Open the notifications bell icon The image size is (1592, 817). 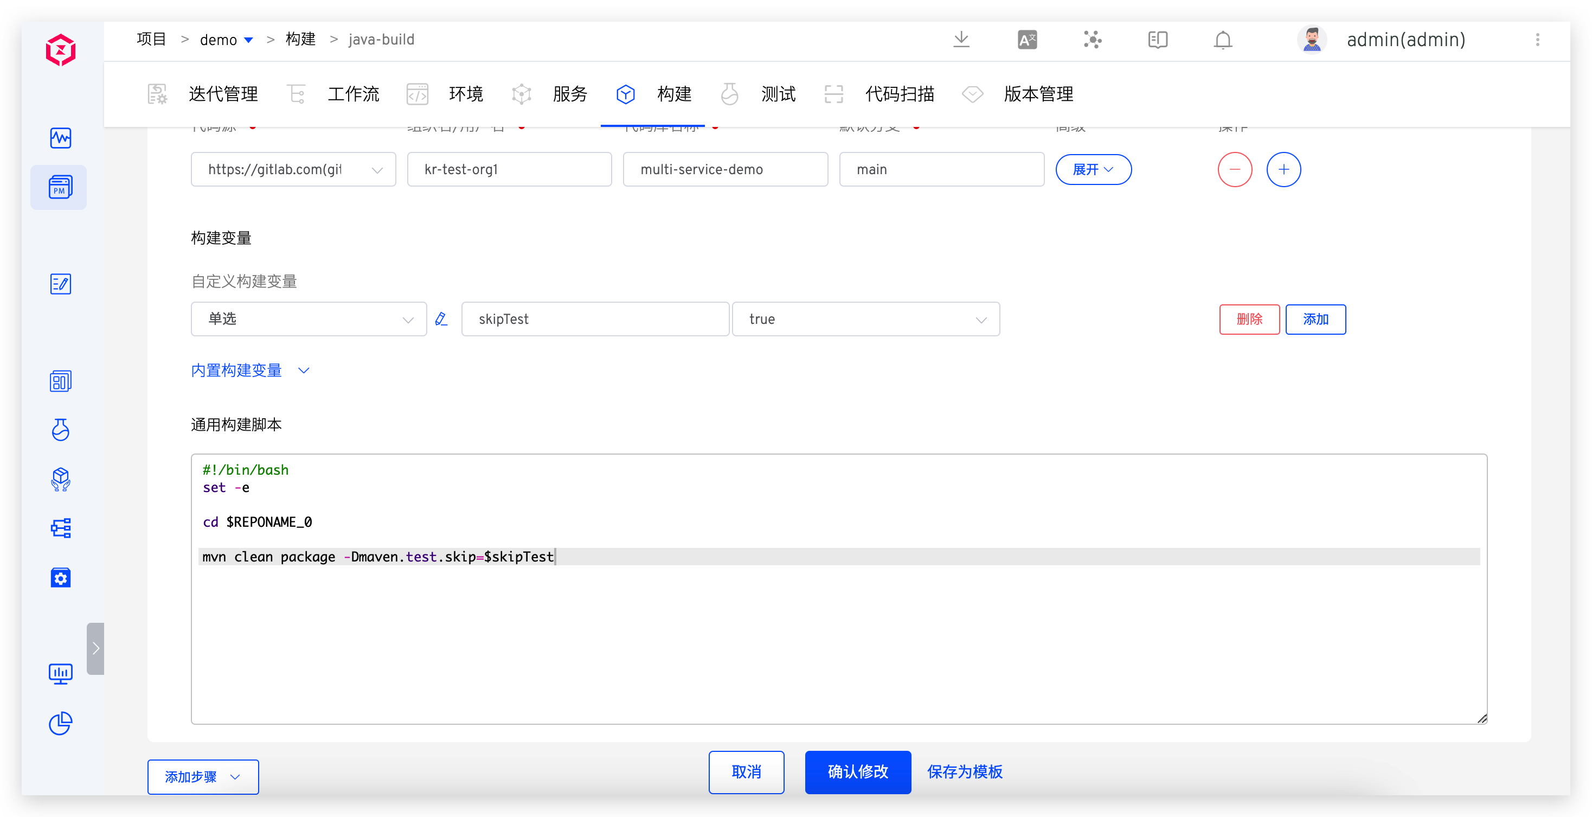[x=1222, y=40]
